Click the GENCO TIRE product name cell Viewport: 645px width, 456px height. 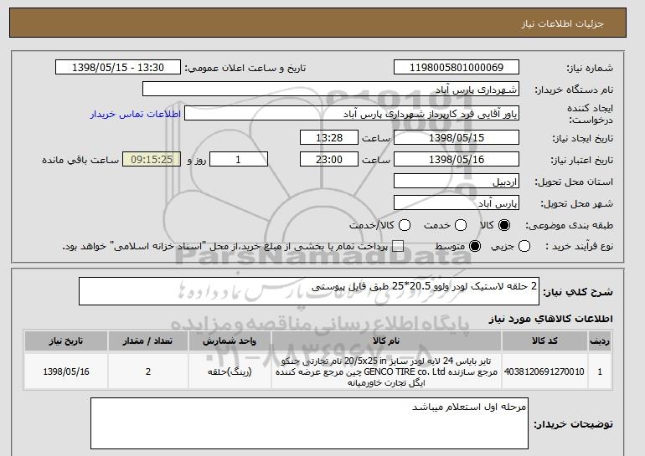coord(386,371)
